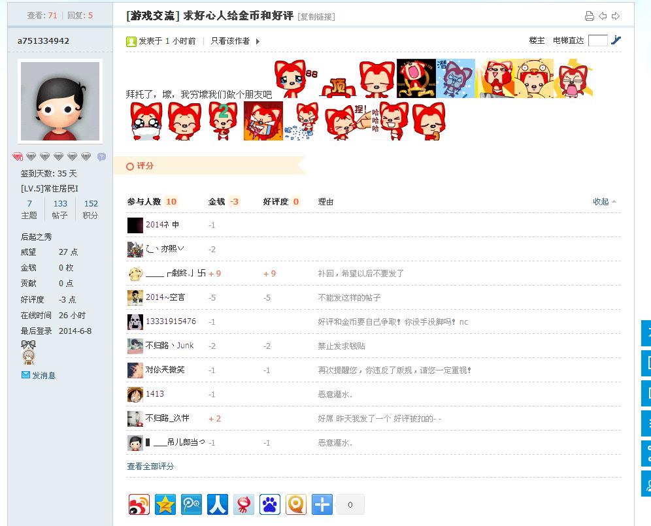Click reason text 不能发这样的帖子
651x526 pixels.
click(349, 298)
